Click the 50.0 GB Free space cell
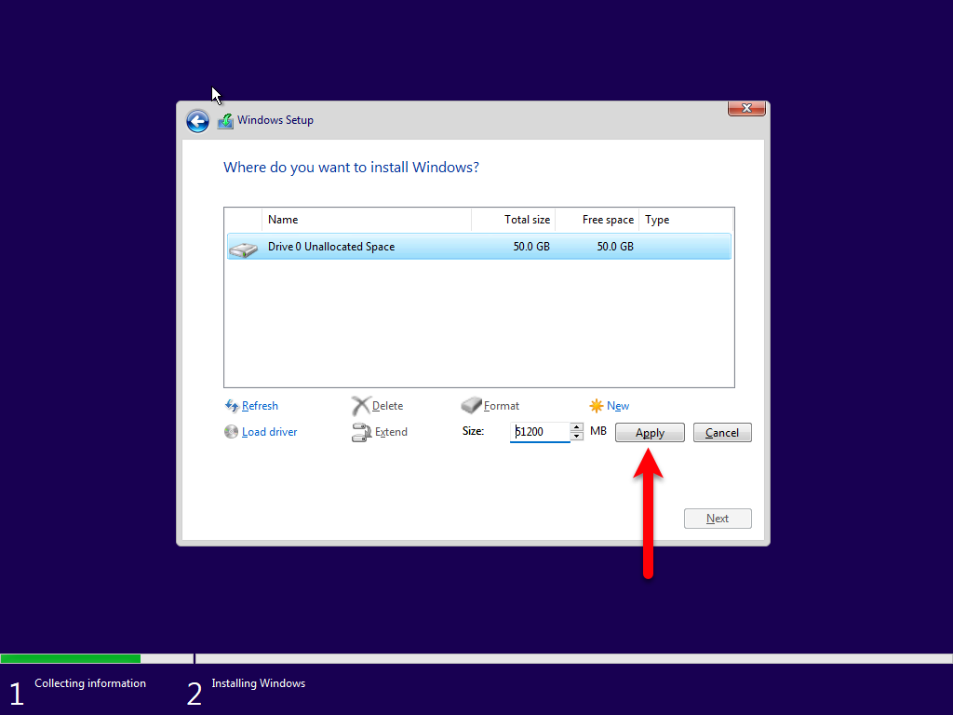This screenshot has width=953, height=715. 615,246
